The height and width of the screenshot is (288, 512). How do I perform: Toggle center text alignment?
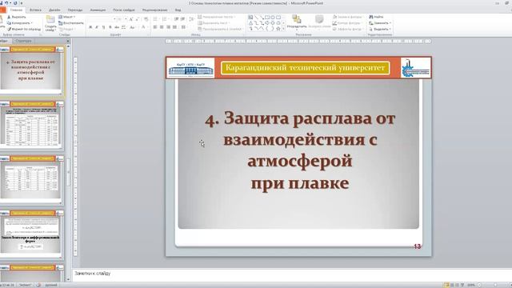tap(162, 27)
